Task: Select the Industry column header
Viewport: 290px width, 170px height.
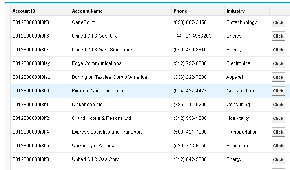Action: click(235, 11)
